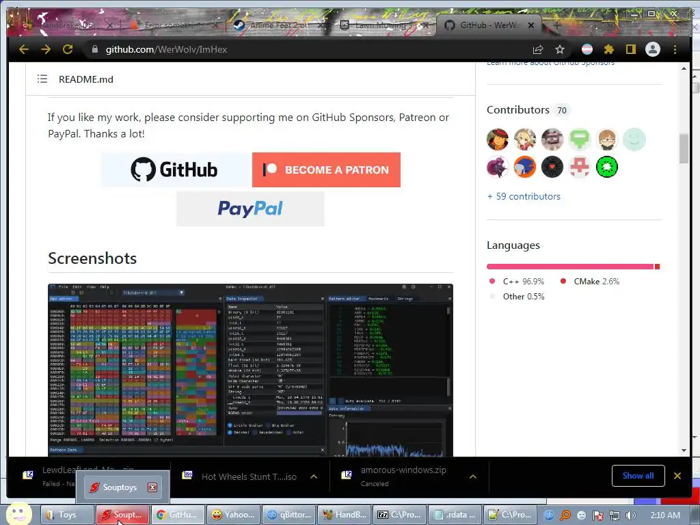Expand options for Hot Wheels Stunt iso download
This screenshot has width=700, height=525.
pyautogui.click(x=314, y=476)
